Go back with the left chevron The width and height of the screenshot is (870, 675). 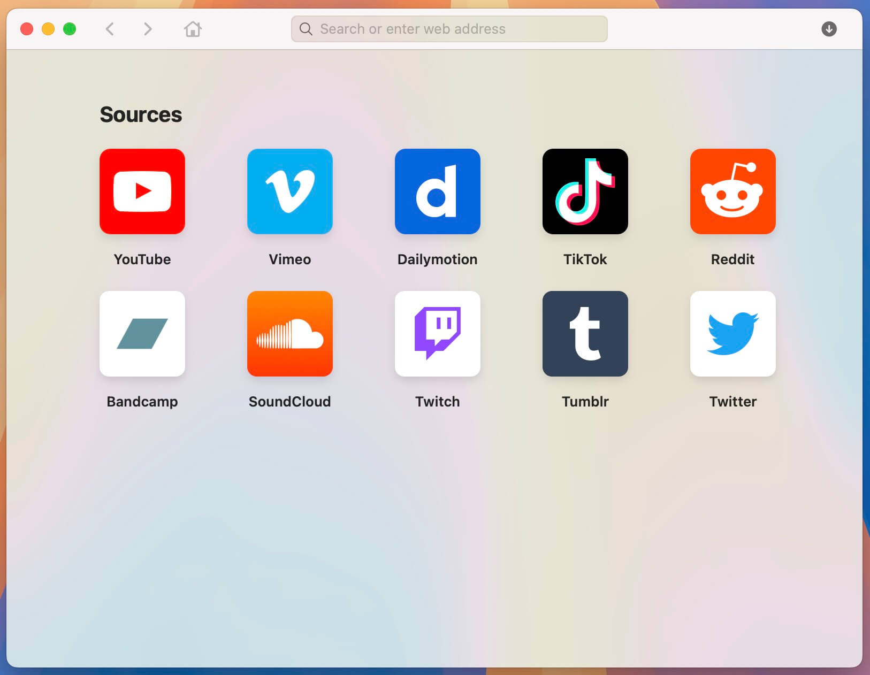pyautogui.click(x=110, y=29)
